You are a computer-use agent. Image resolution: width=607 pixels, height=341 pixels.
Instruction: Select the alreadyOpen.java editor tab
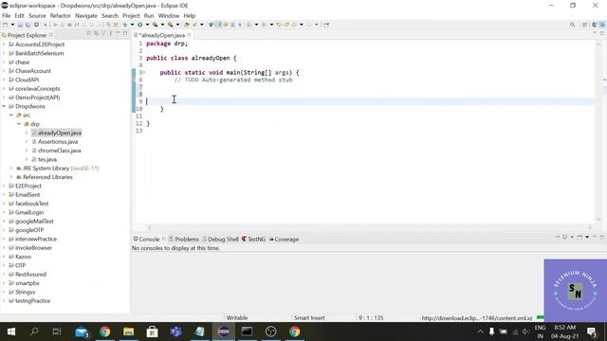tap(162, 35)
